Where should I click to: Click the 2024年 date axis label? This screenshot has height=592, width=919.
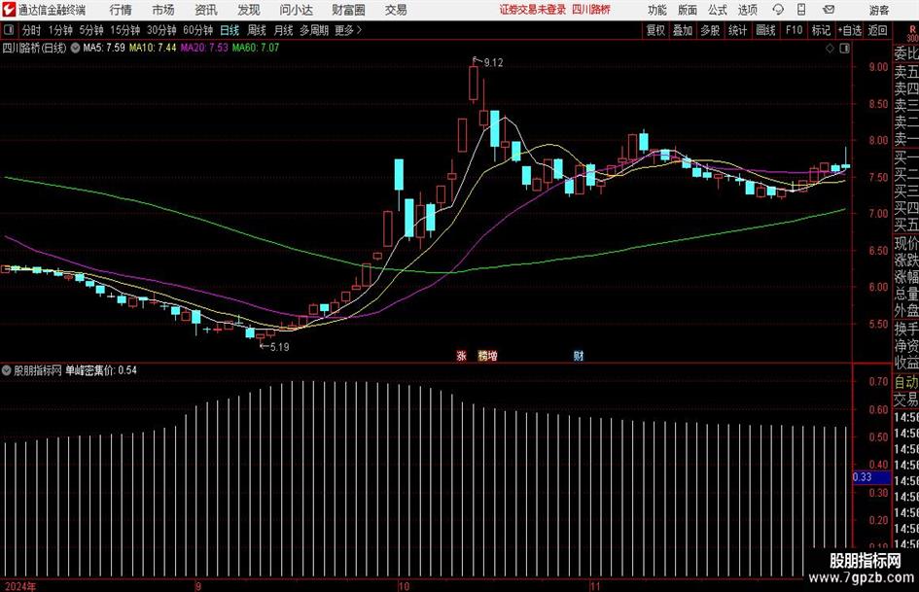coord(19,586)
